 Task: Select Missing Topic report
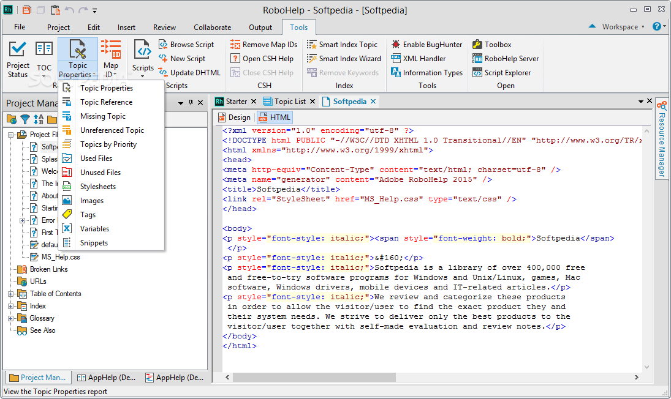point(112,116)
